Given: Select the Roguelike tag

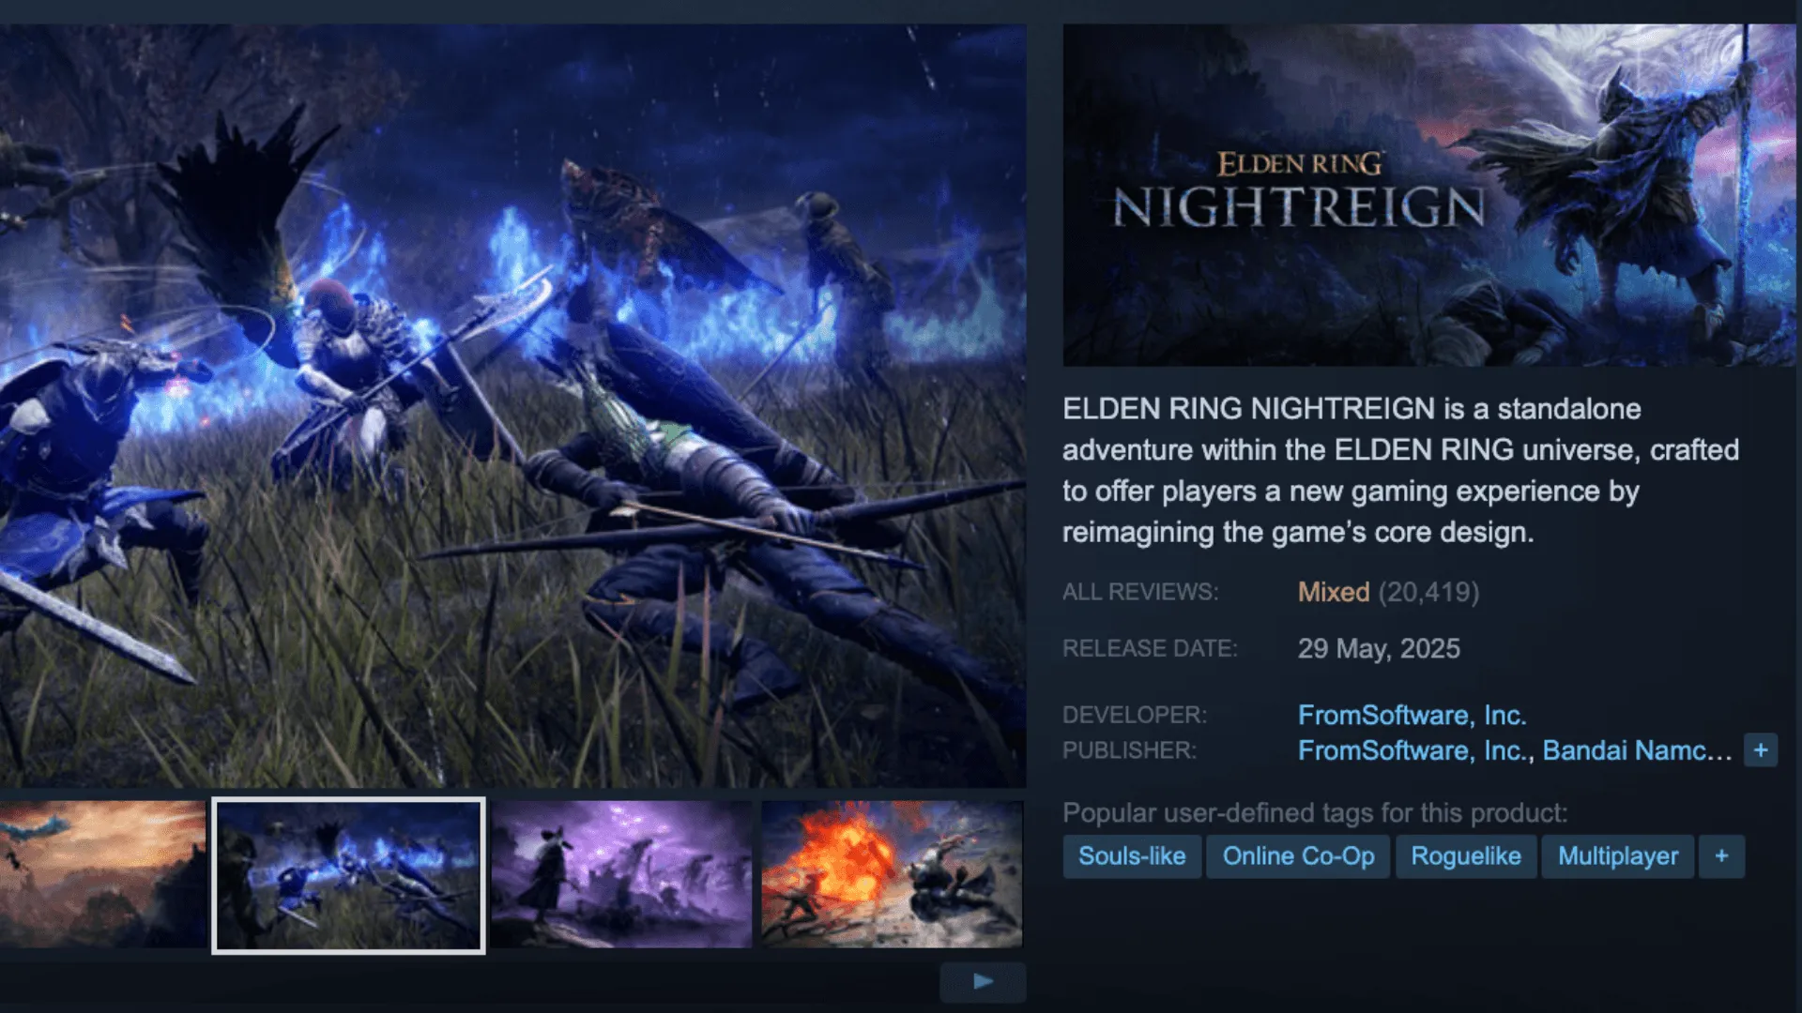Looking at the screenshot, I should tap(1466, 856).
